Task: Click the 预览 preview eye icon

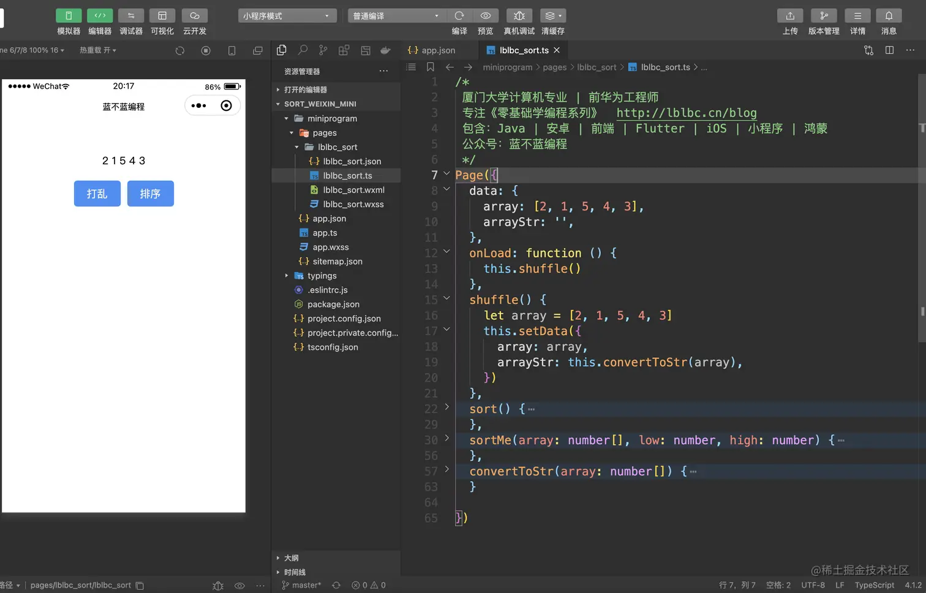Action: [486, 15]
